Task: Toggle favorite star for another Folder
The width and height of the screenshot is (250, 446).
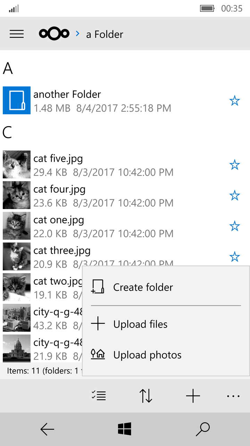Action: coord(235,101)
